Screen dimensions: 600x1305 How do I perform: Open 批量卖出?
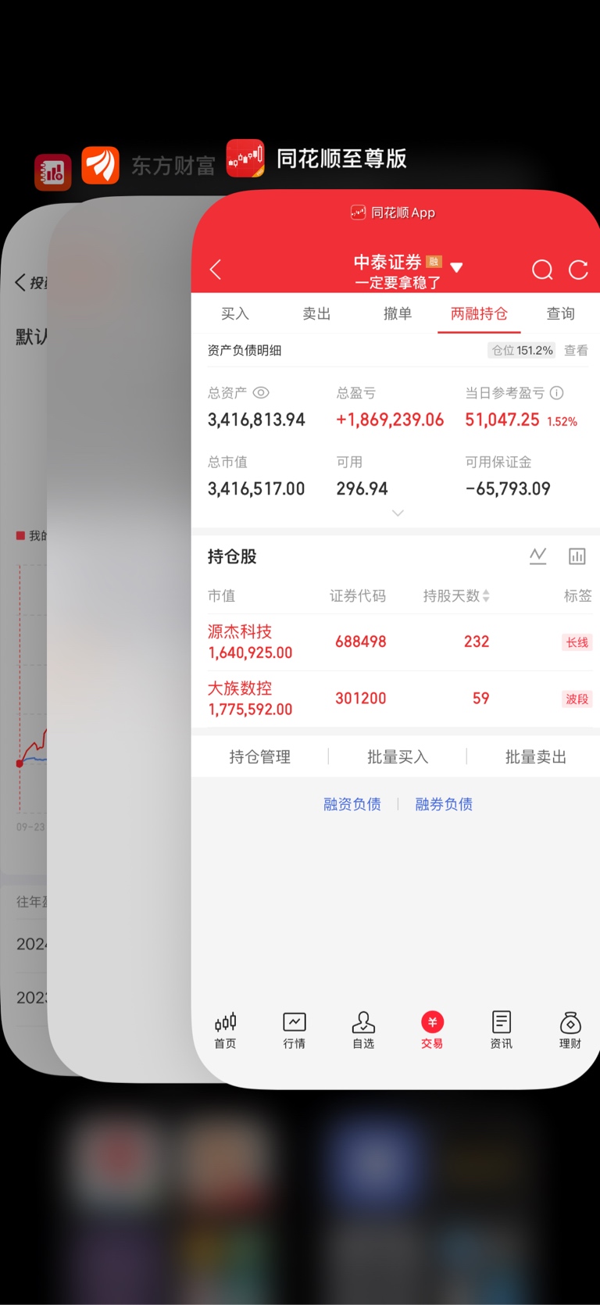click(x=536, y=756)
